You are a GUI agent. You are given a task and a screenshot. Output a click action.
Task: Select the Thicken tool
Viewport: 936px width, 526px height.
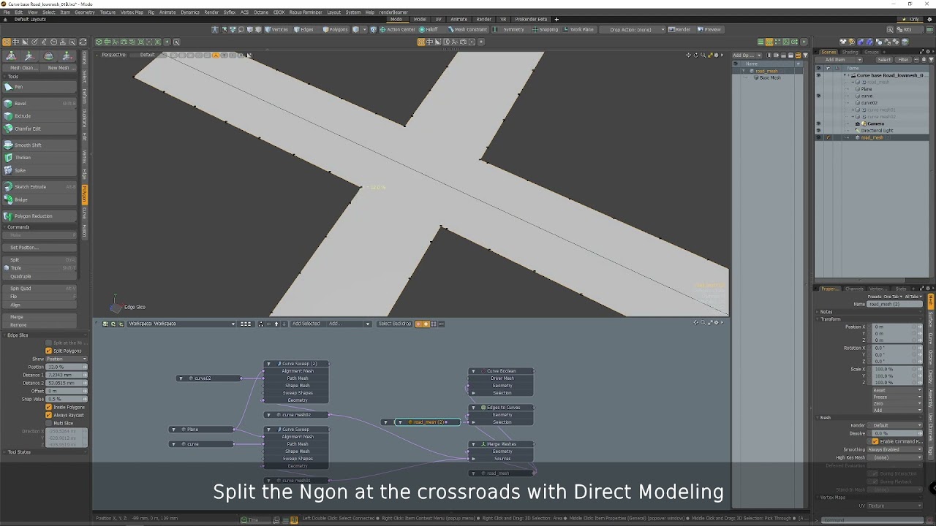coord(40,158)
